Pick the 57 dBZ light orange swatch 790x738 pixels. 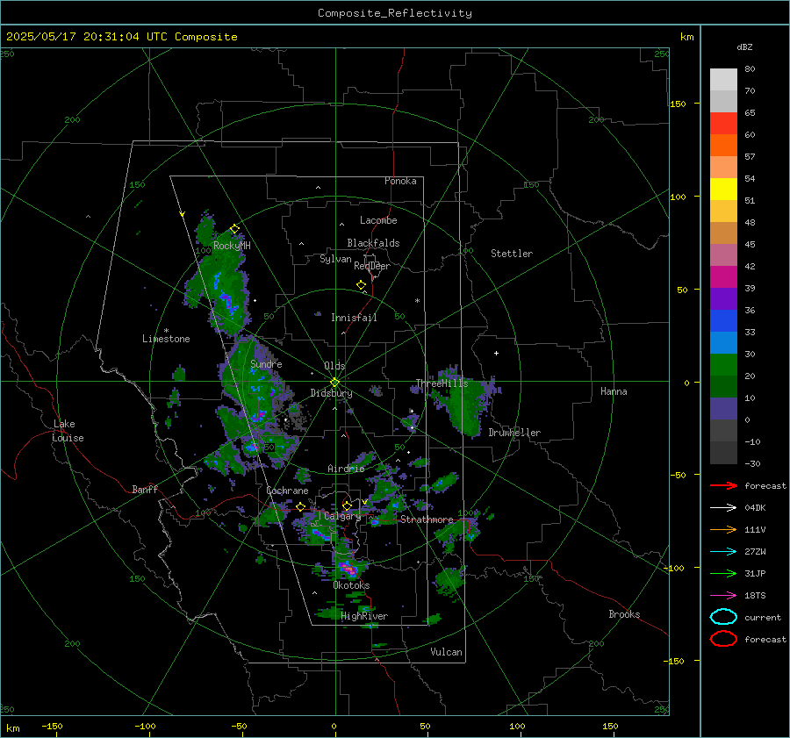click(723, 168)
